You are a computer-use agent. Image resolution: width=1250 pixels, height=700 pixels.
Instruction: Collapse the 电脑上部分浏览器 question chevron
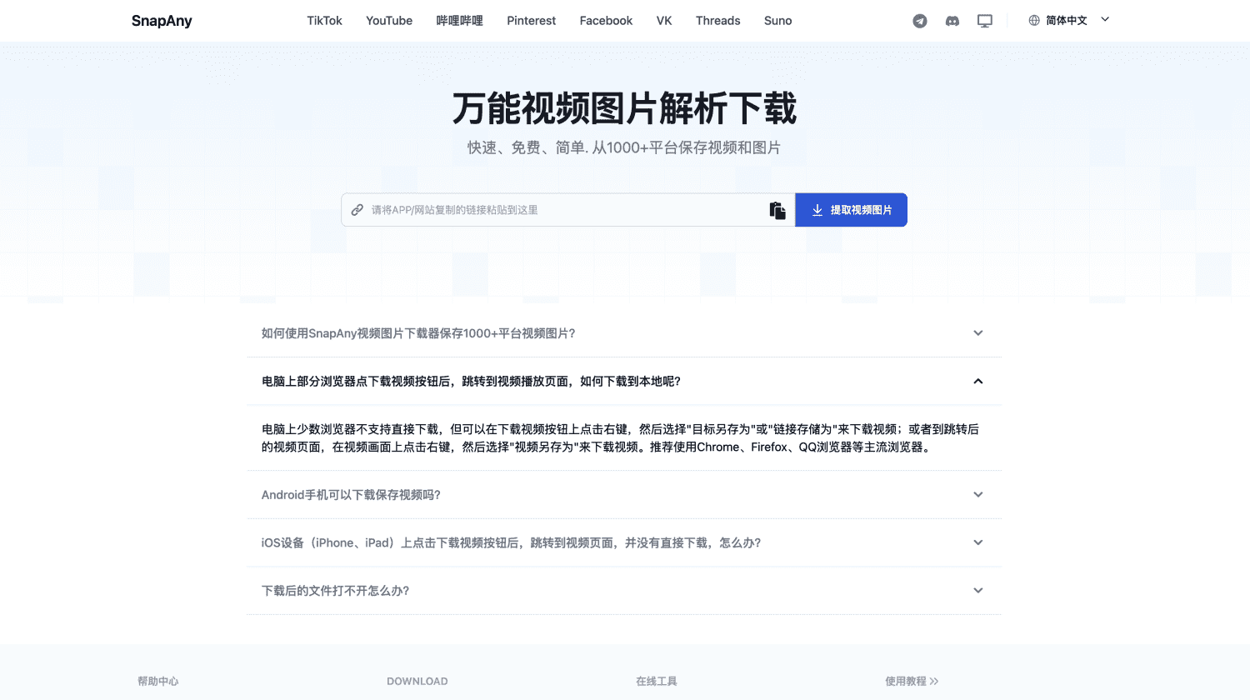pyautogui.click(x=978, y=382)
